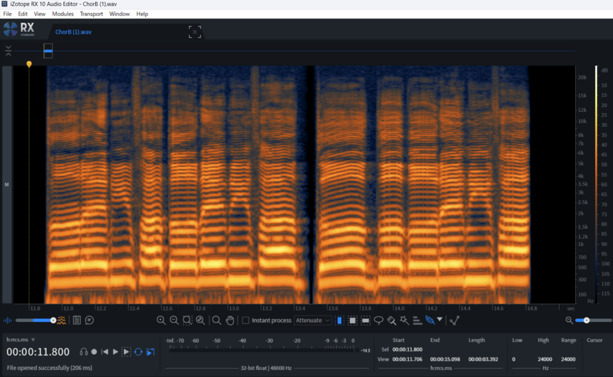
Task: Click the Zoom In icon
Action: pyautogui.click(x=161, y=320)
